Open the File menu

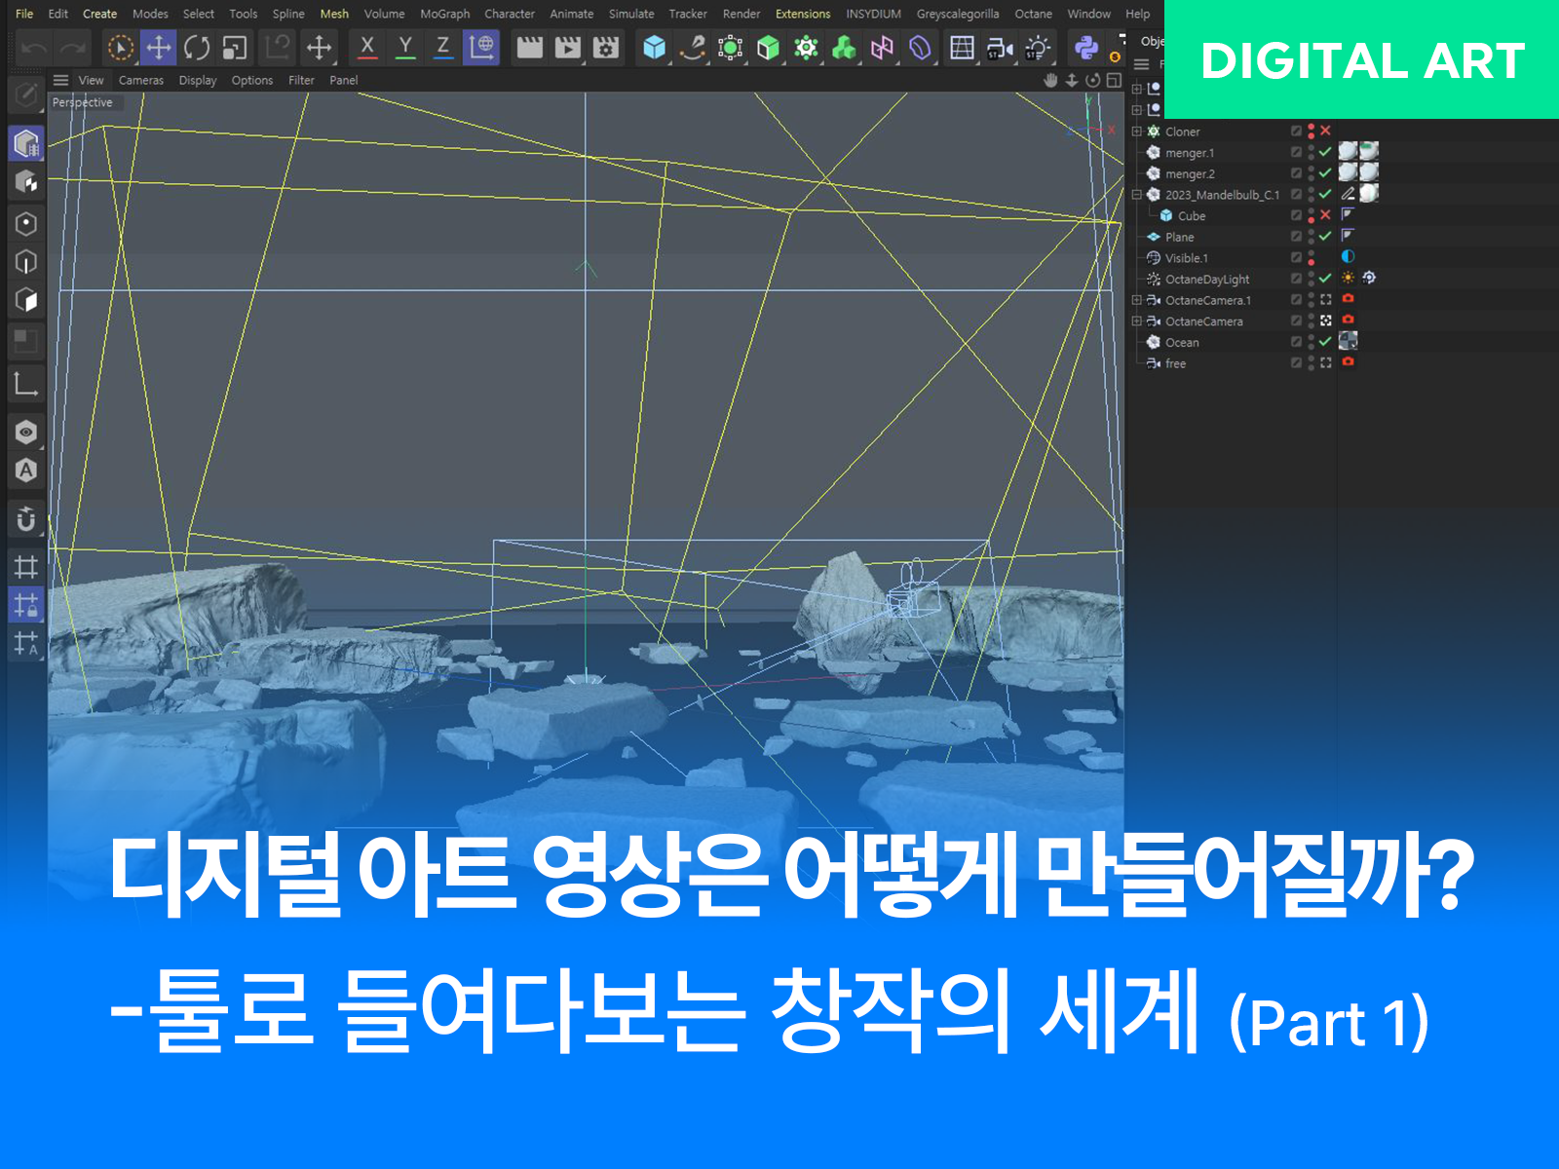pos(24,14)
